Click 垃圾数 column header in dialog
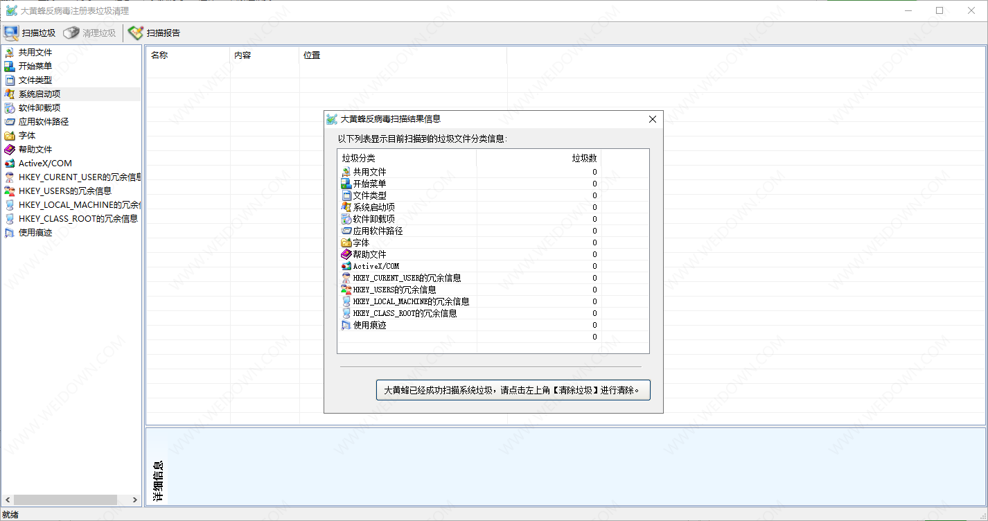 tap(583, 158)
